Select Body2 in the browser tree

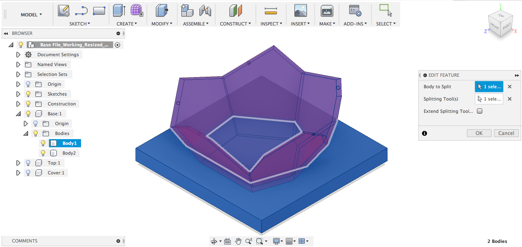(69, 153)
